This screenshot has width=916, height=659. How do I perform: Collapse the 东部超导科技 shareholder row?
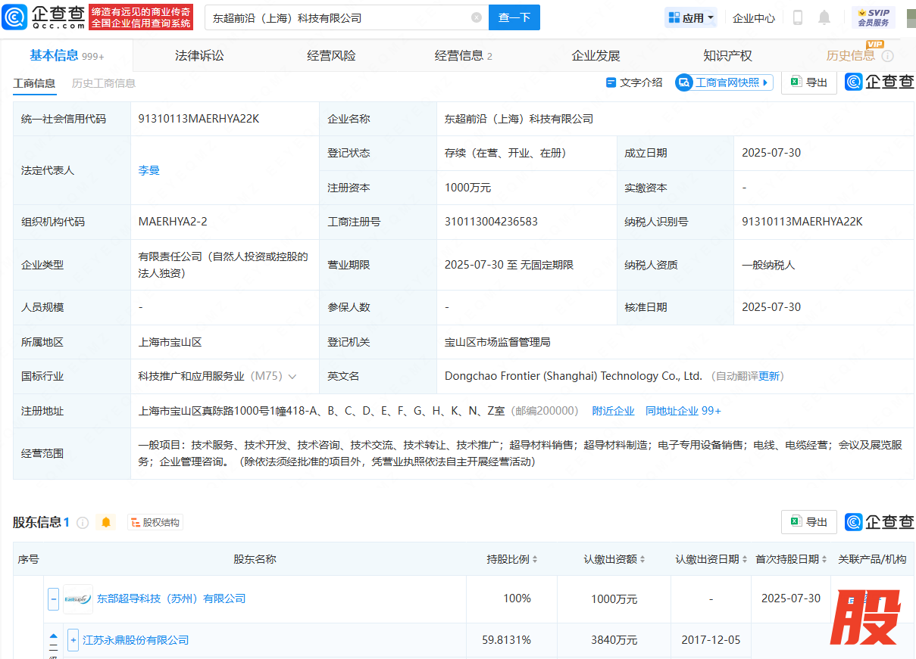(x=53, y=598)
